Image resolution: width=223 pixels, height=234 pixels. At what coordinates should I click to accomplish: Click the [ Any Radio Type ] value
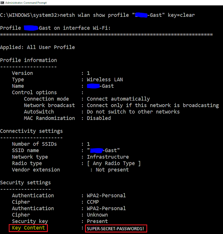coord(114,163)
